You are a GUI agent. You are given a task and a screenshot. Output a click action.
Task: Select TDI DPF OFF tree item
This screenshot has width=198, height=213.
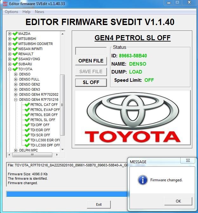pos(40,125)
